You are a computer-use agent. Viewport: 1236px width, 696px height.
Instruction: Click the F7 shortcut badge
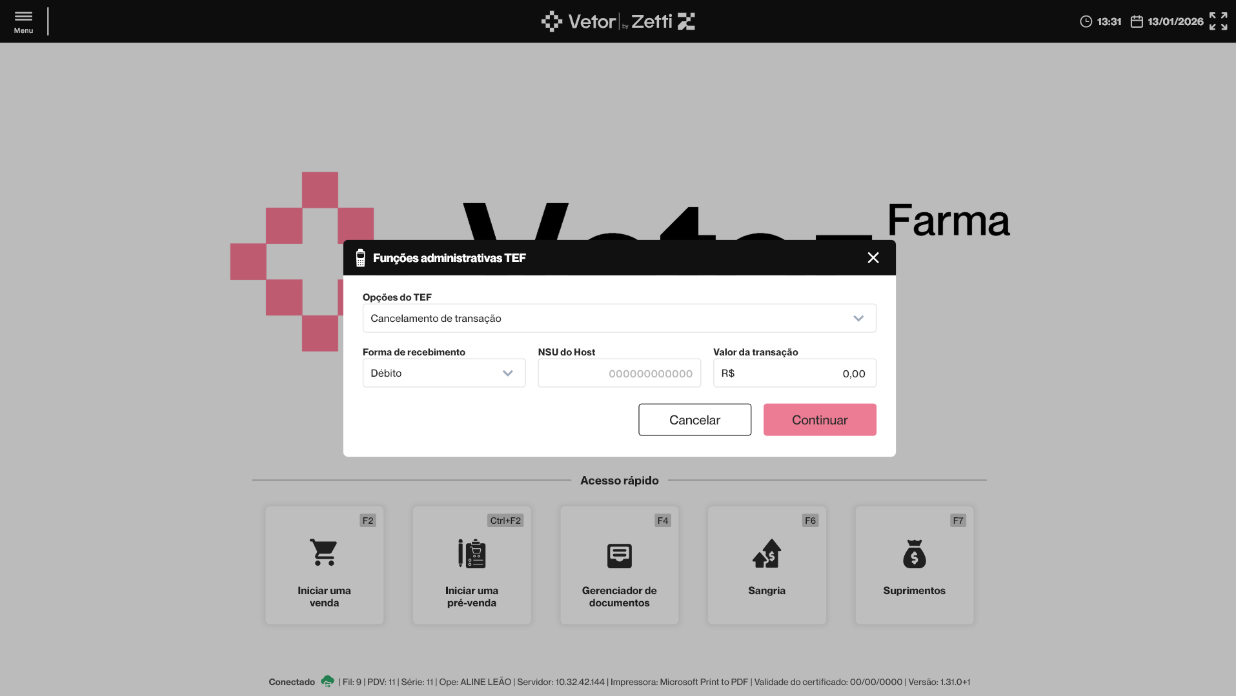click(x=958, y=521)
